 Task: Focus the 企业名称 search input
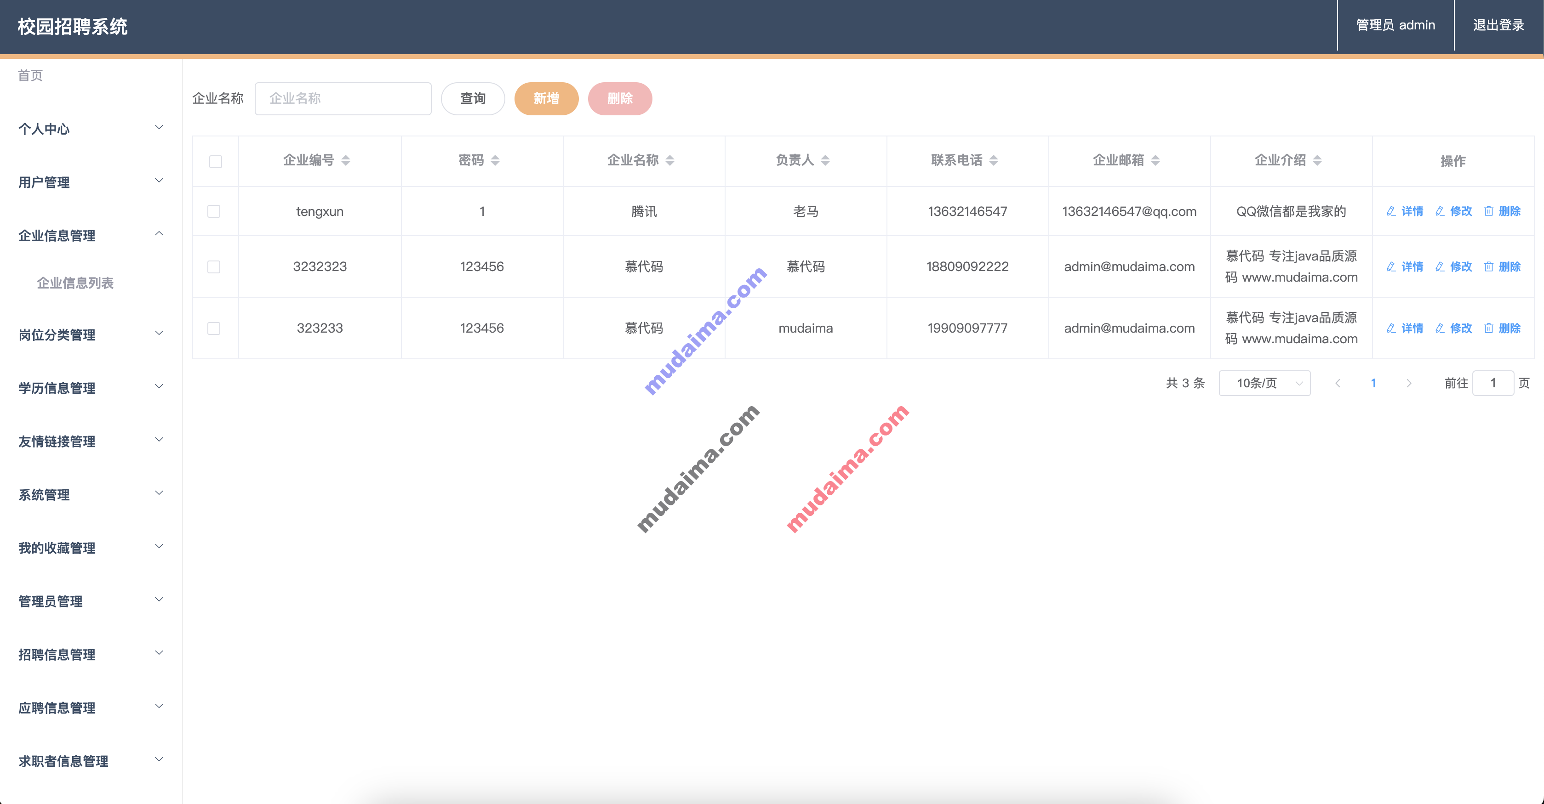(343, 99)
